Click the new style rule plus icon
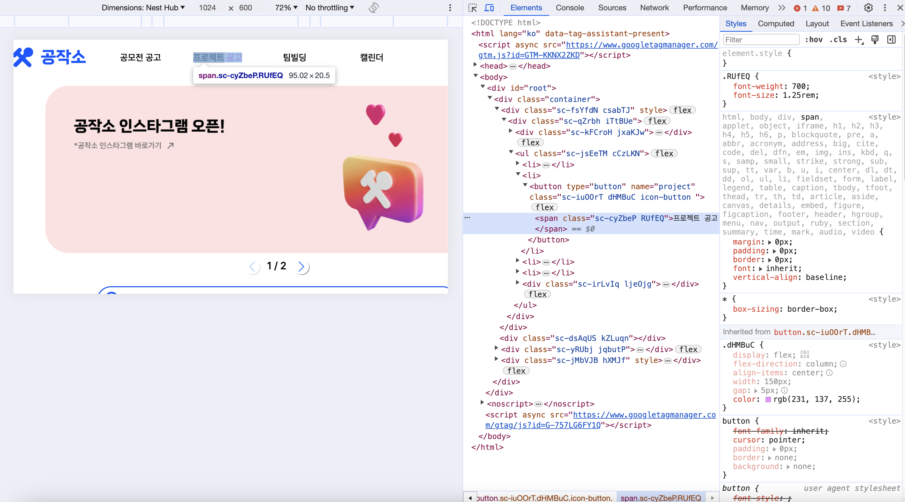Viewport: 905px width, 502px height. [x=859, y=40]
